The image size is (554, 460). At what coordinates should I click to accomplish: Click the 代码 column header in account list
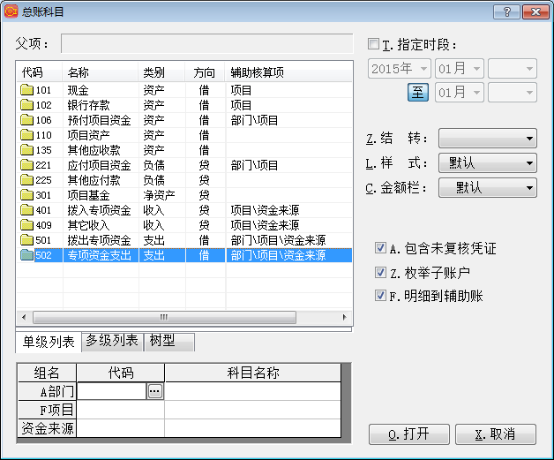(x=40, y=72)
